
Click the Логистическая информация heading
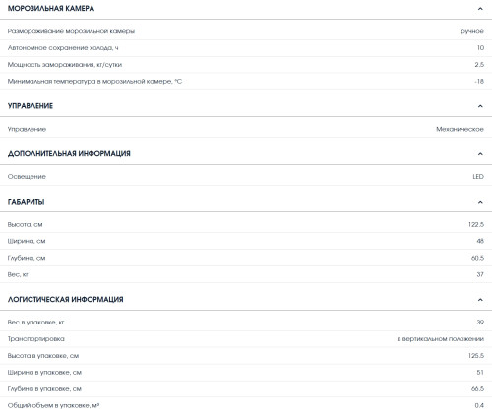click(x=65, y=300)
